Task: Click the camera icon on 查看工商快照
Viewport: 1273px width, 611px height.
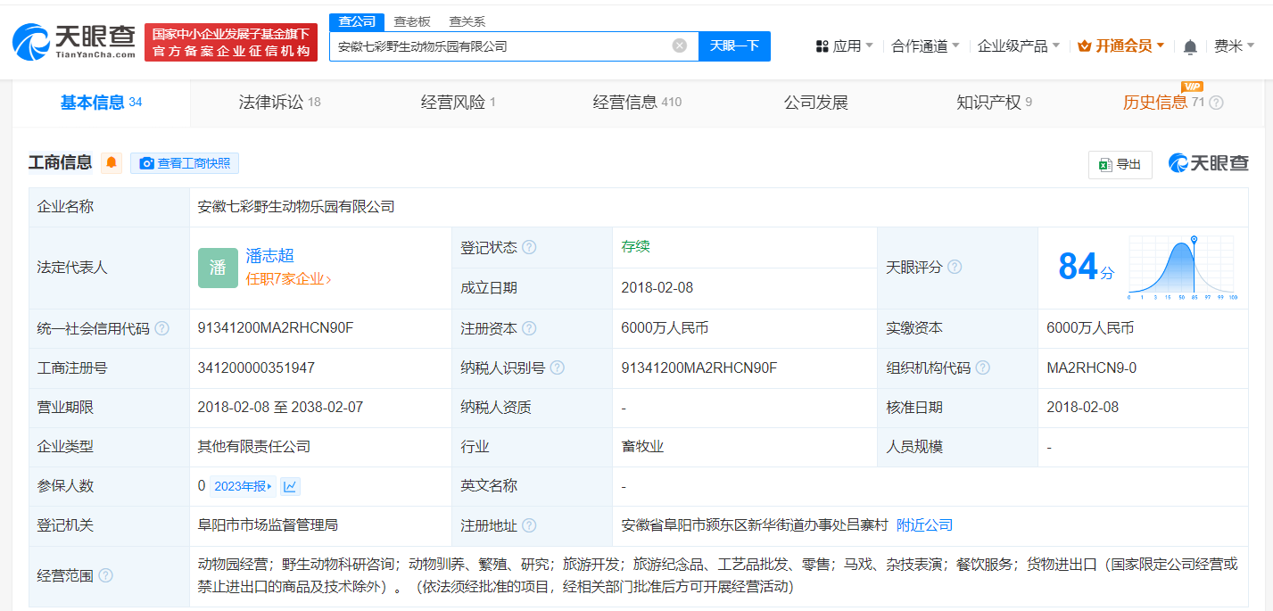Action: [x=147, y=163]
